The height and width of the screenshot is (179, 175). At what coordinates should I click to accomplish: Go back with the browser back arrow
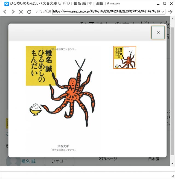5,11
